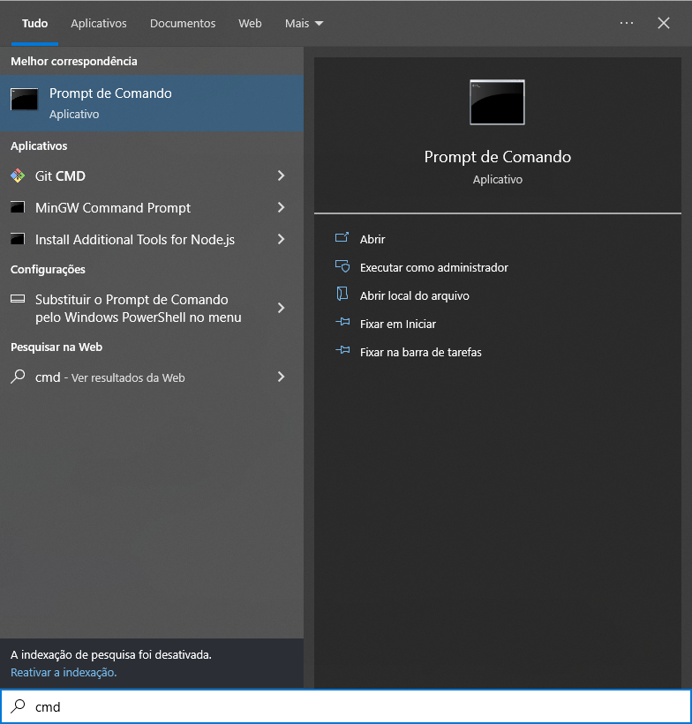Click the MinGW Command Prompt icon

click(18, 207)
